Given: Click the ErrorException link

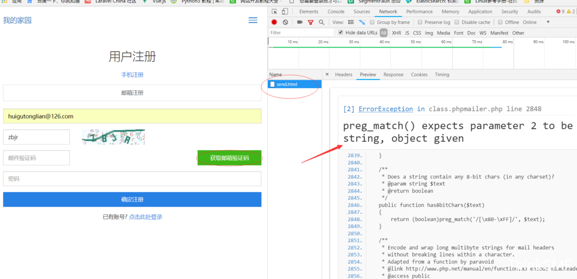Looking at the screenshot, I should (386, 109).
